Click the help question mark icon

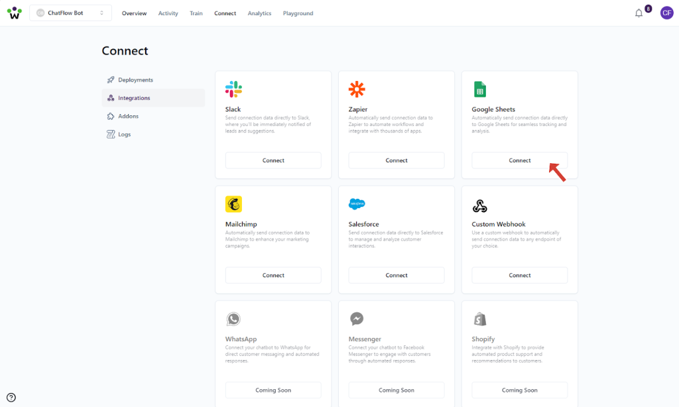[x=11, y=397]
